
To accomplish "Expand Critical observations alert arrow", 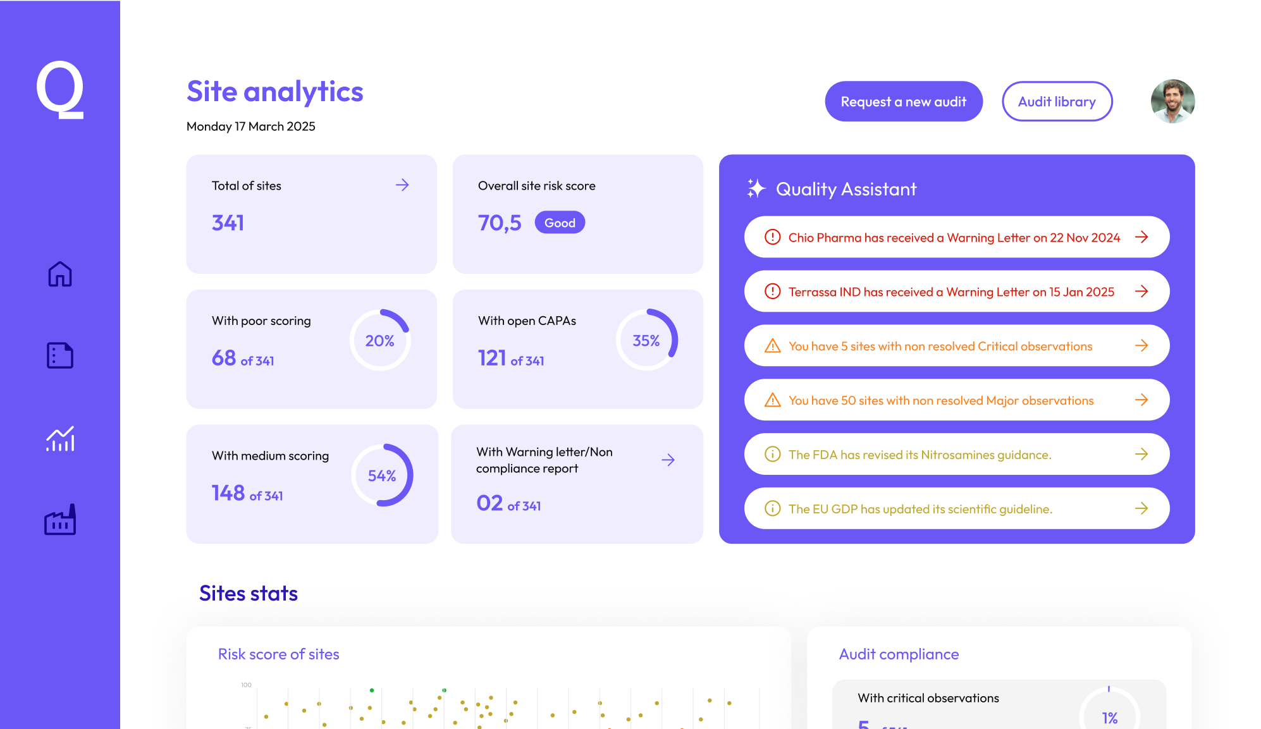I will coord(1141,345).
